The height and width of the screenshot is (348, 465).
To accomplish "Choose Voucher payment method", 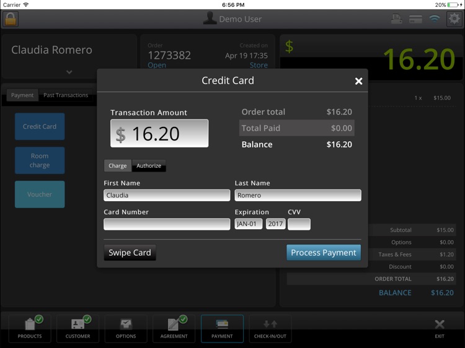I will click(40, 194).
